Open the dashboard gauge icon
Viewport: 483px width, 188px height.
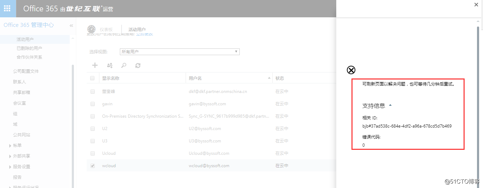point(91,29)
